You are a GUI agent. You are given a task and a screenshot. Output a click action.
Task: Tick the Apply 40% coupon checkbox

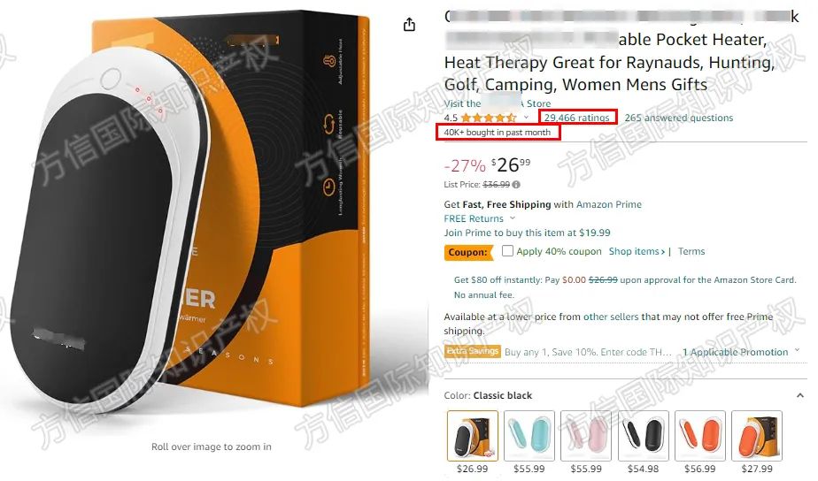[507, 250]
